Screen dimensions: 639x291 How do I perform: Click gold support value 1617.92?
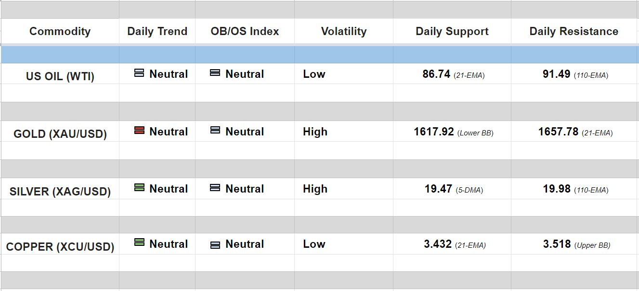point(433,132)
